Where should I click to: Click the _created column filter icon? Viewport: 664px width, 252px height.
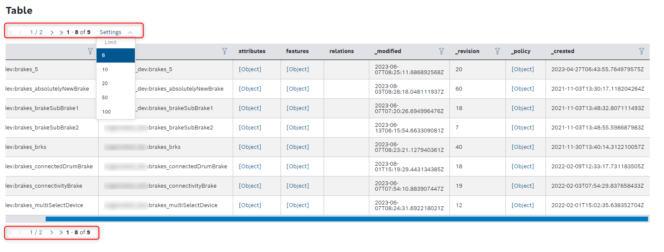click(641, 51)
